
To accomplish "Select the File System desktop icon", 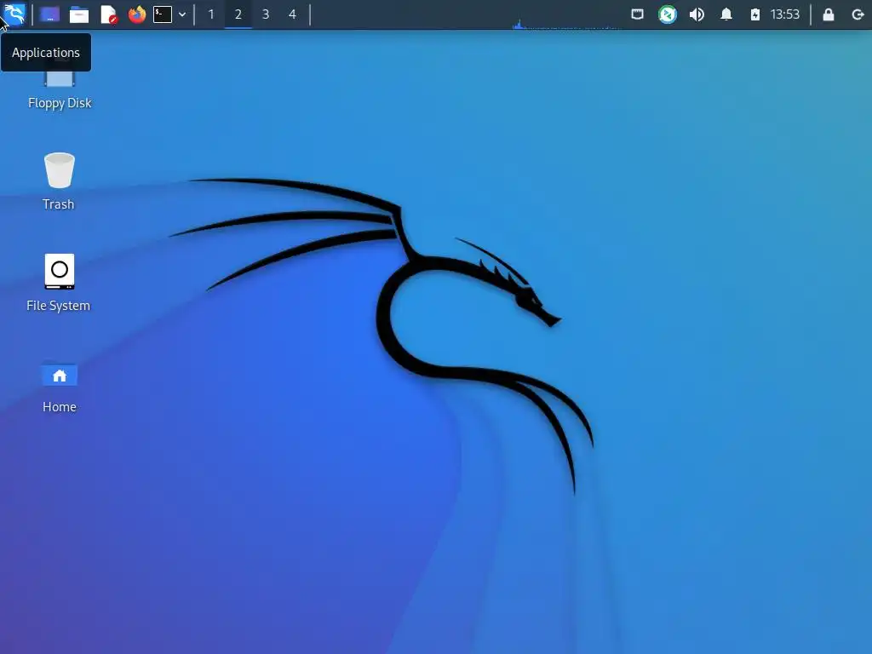I will 59,283.
